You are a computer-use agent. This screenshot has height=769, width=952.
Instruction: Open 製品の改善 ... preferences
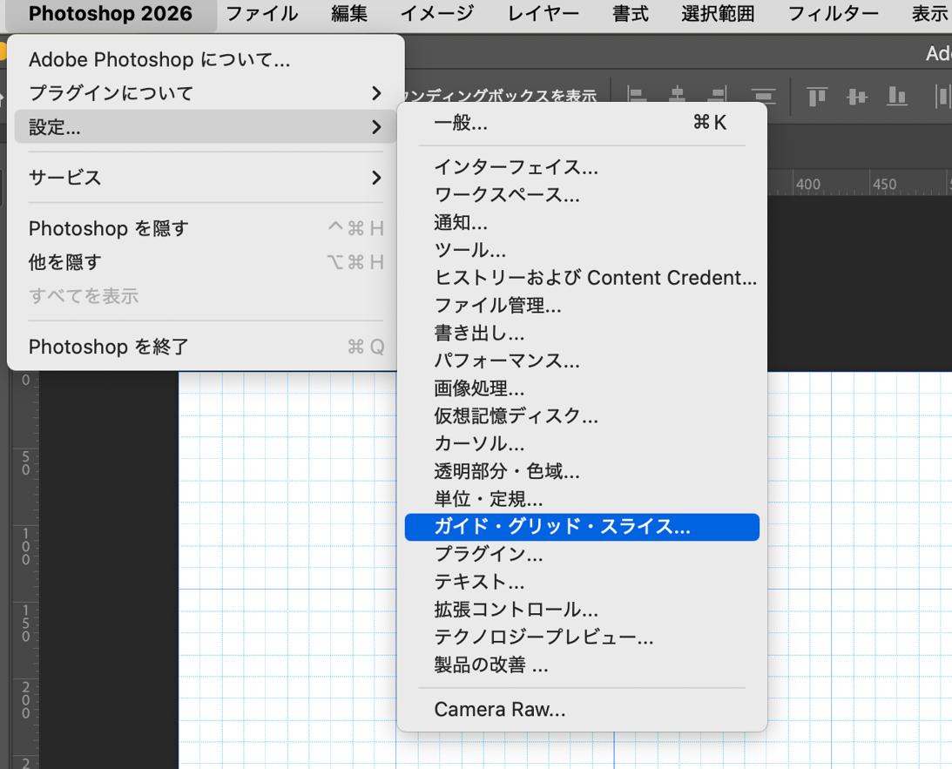pos(582,665)
